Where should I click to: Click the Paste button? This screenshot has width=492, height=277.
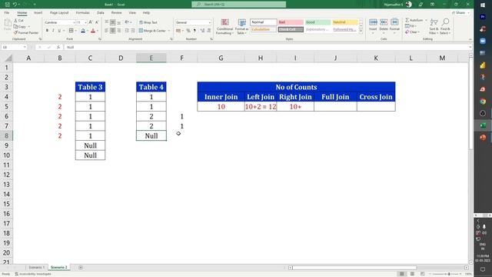pos(7,25)
